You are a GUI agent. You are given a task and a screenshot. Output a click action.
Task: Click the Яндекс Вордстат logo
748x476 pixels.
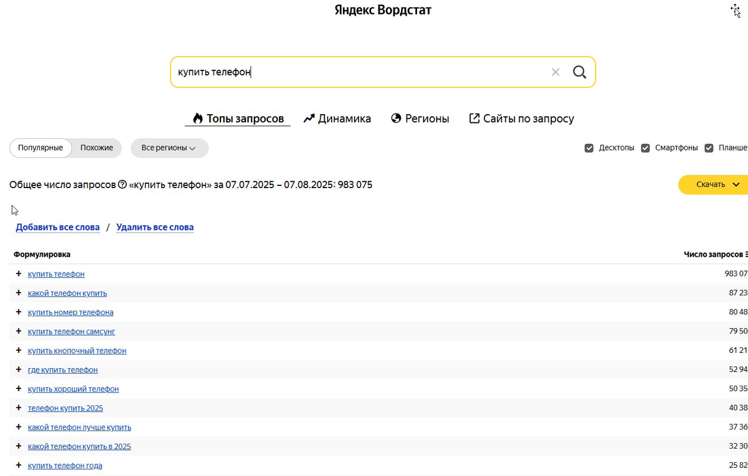pos(383,10)
